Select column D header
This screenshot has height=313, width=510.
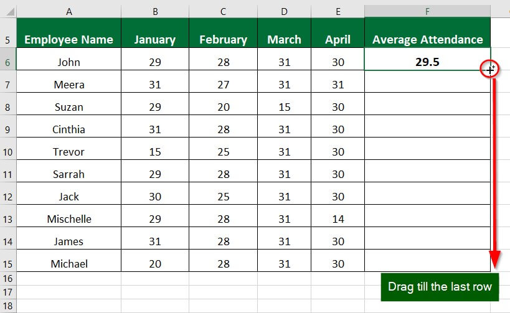pyautogui.click(x=284, y=11)
